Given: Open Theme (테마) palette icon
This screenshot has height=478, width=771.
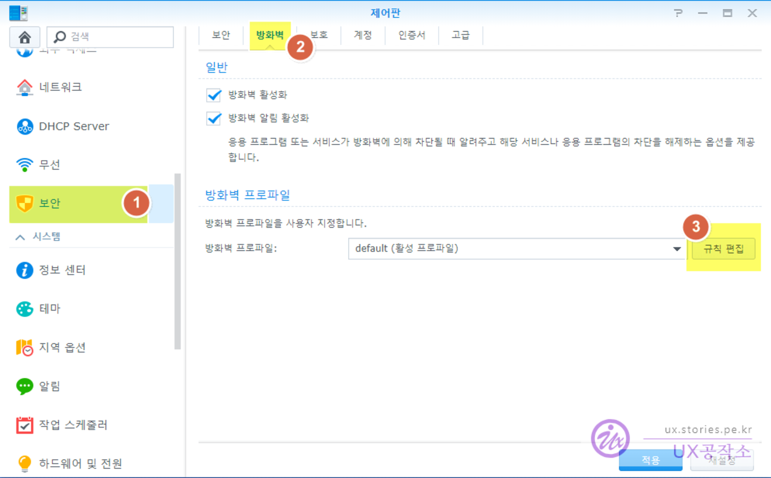Looking at the screenshot, I should (25, 309).
